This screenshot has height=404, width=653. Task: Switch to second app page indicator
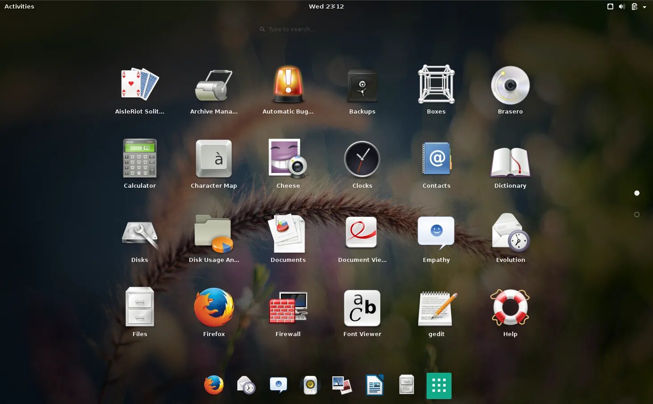(637, 215)
